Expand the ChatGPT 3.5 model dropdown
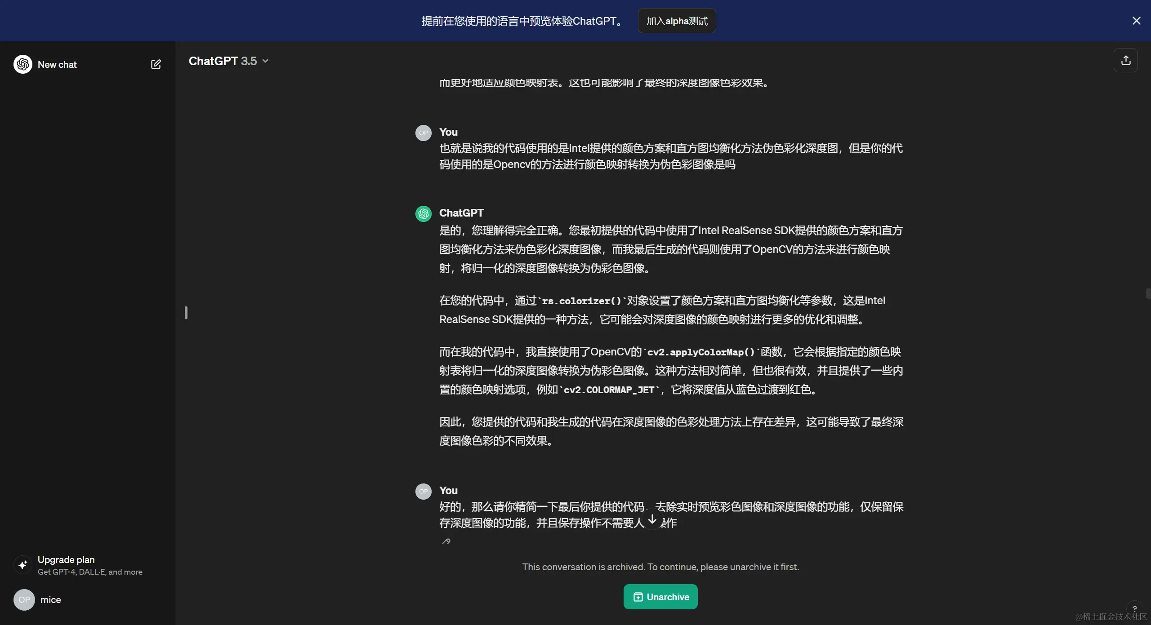1151x625 pixels. point(223,61)
